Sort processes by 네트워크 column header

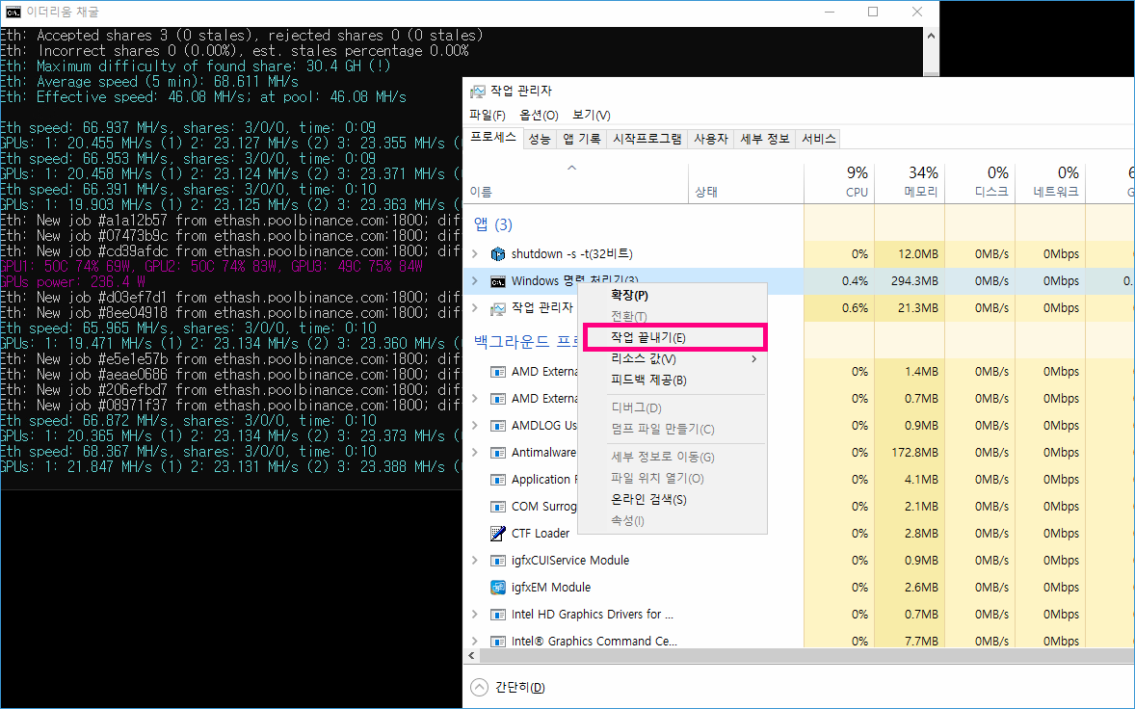[1050, 182]
